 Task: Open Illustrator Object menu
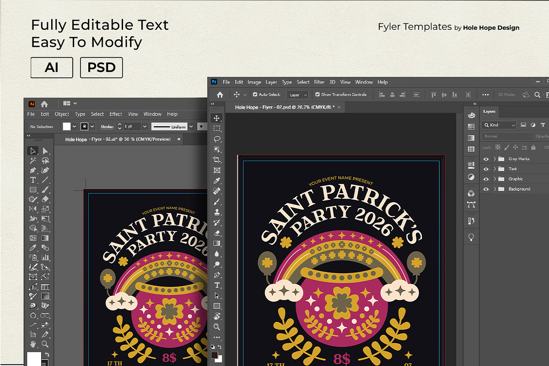point(62,114)
